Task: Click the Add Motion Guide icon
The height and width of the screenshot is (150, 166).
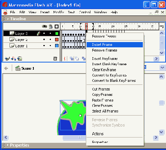Action: [13, 59]
